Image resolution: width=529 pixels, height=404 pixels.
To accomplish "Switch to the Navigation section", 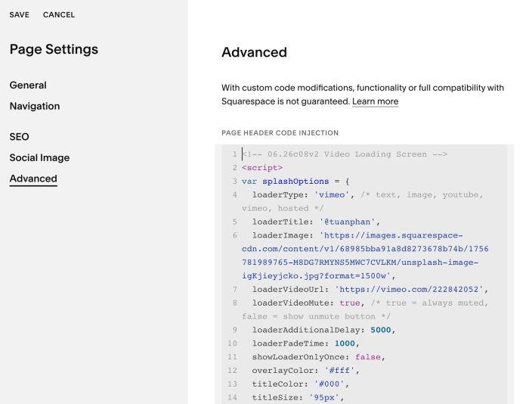I will 35,106.
